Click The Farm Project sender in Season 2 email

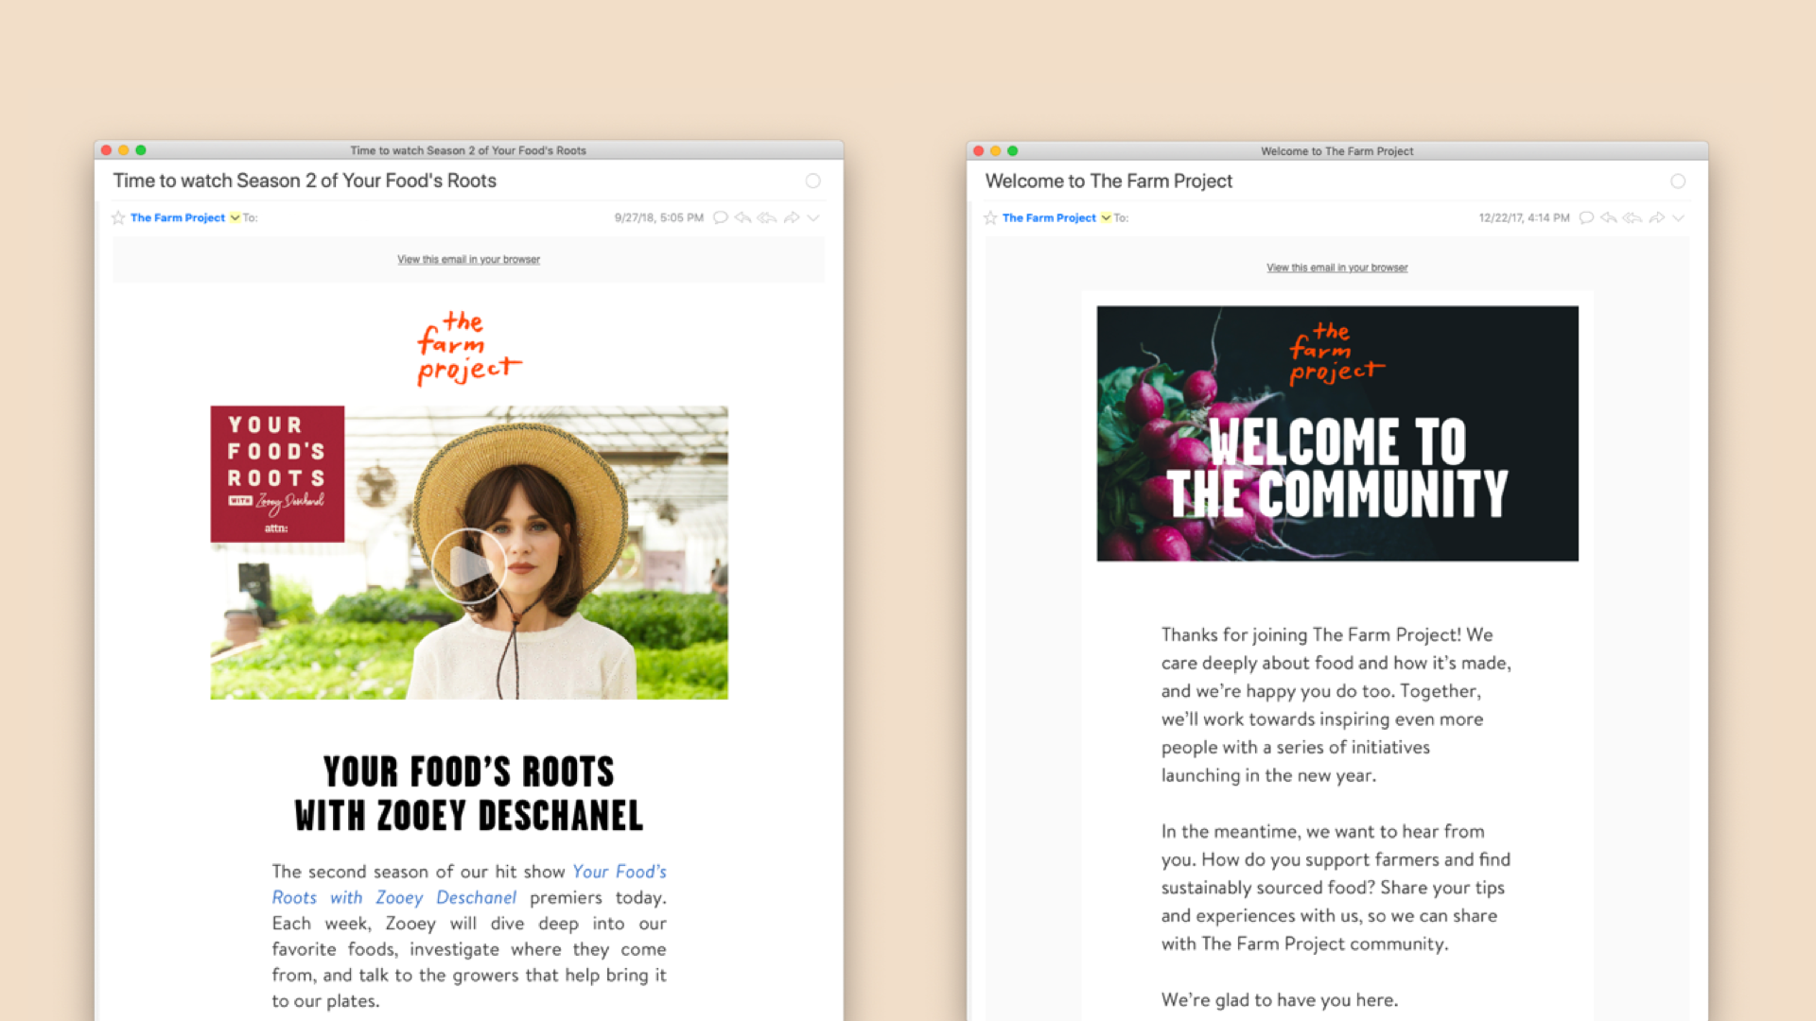pyautogui.click(x=178, y=217)
